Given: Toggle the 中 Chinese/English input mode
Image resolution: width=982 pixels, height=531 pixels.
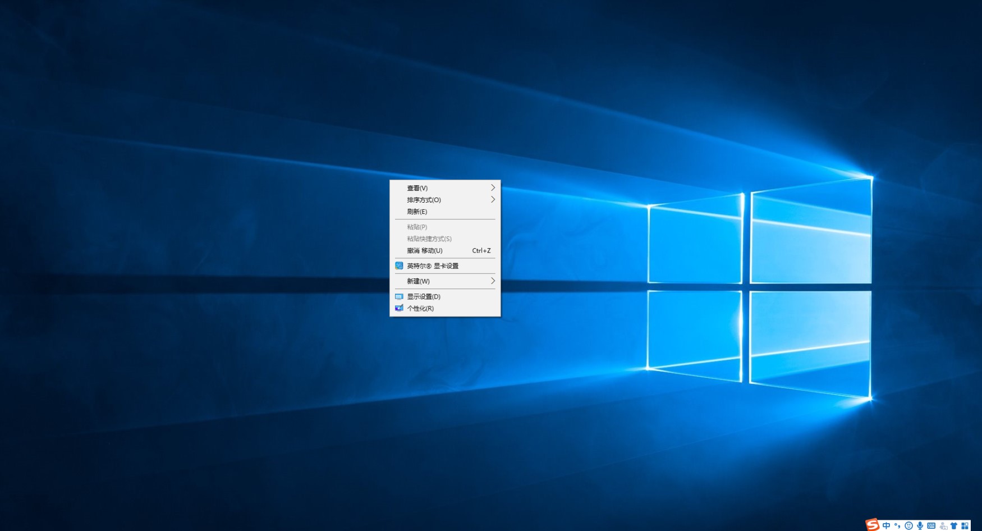Looking at the screenshot, I should 887,526.
